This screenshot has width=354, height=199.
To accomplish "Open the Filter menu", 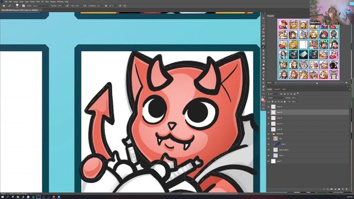I will click(x=38, y=2).
